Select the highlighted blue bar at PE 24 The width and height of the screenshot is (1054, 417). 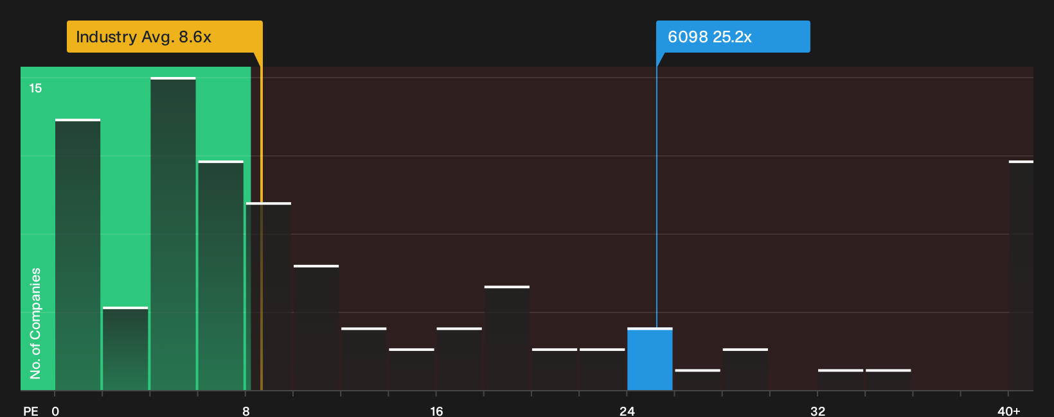point(650,359)
